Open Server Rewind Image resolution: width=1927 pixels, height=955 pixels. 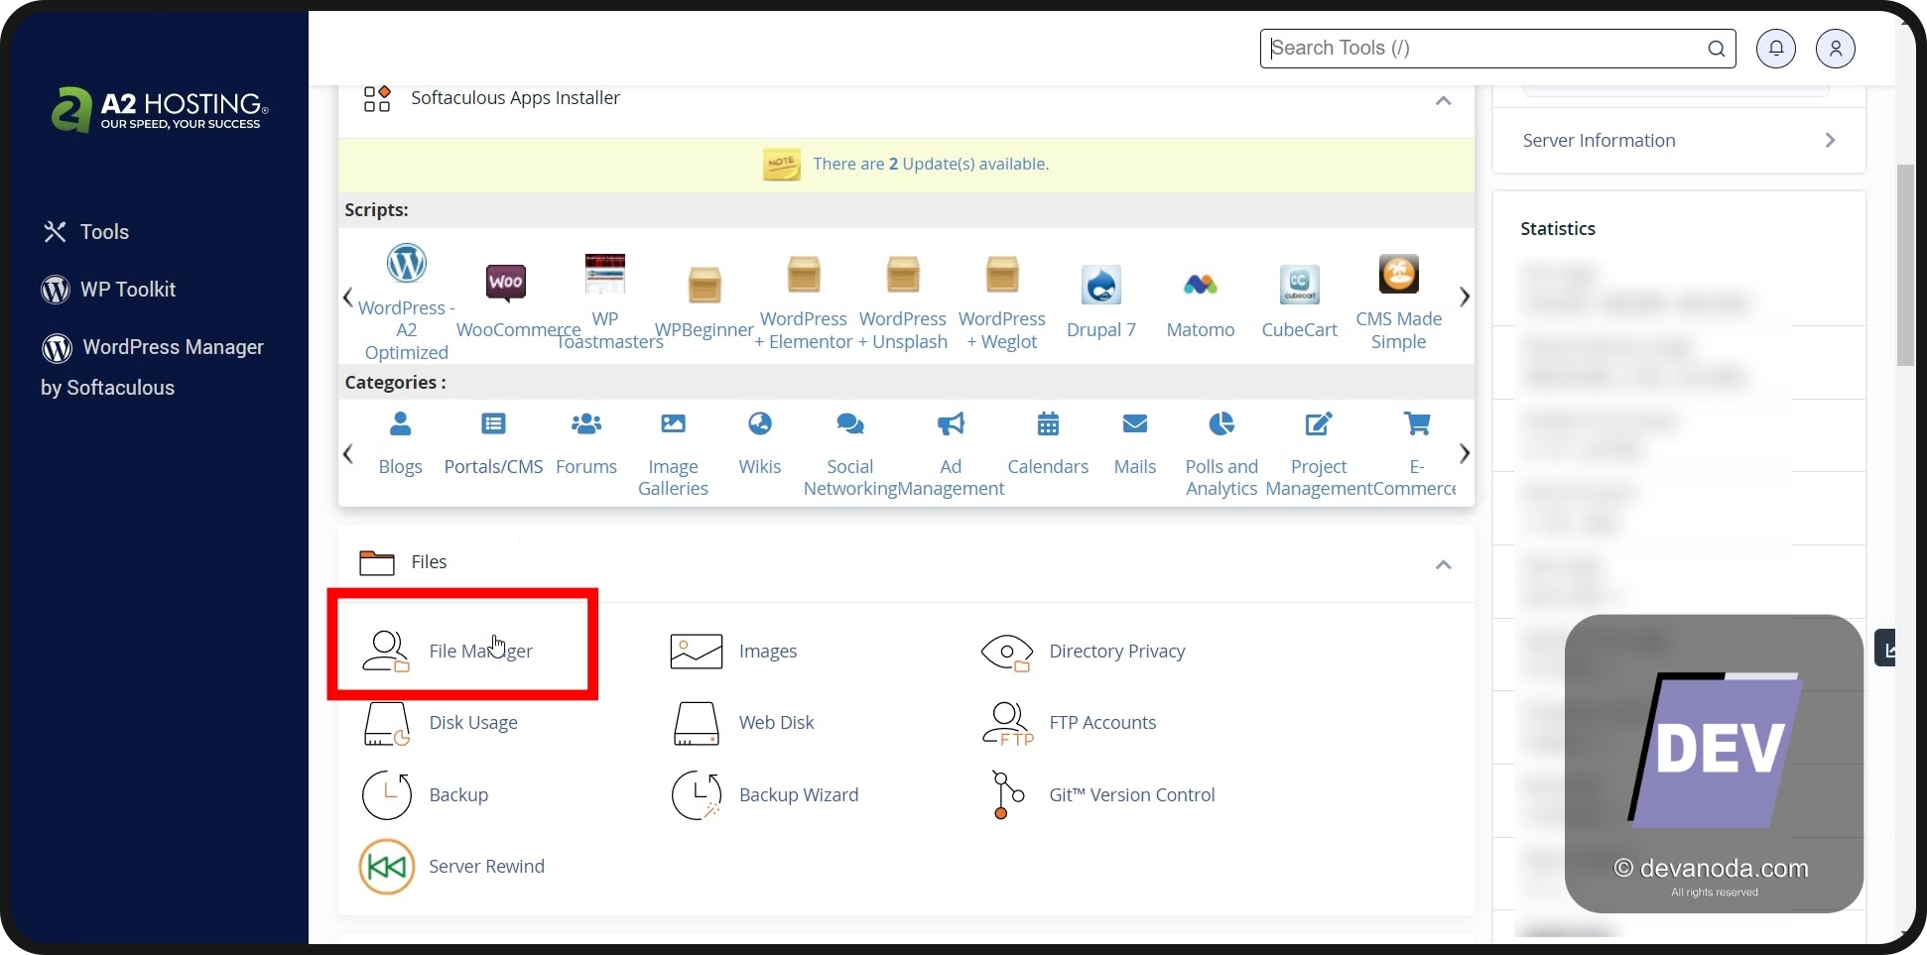tap(451, 867)
